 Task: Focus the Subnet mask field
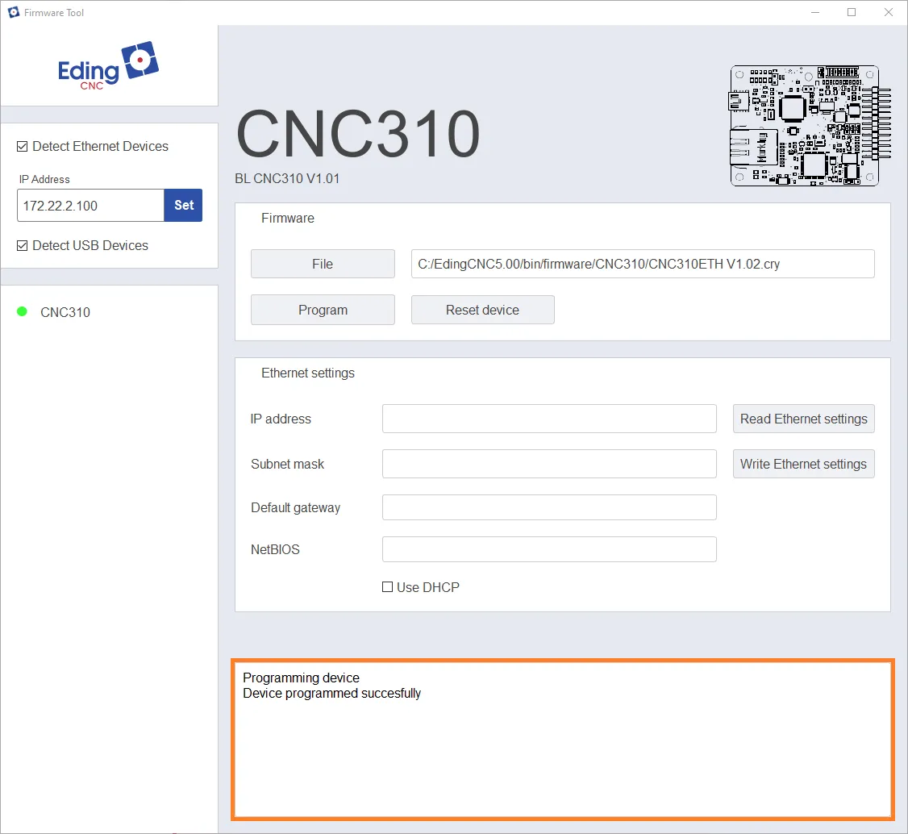pyautogui.click(x=549, y=464)
